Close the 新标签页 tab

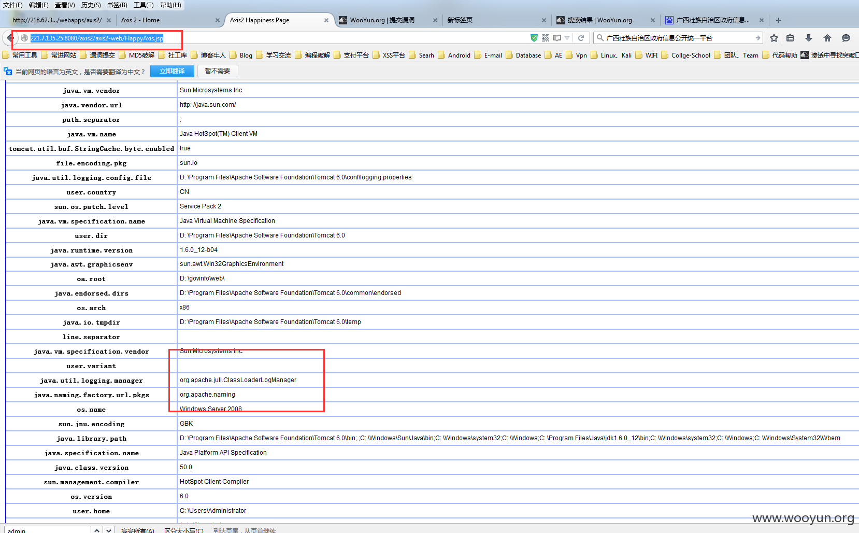pos(544,20)
